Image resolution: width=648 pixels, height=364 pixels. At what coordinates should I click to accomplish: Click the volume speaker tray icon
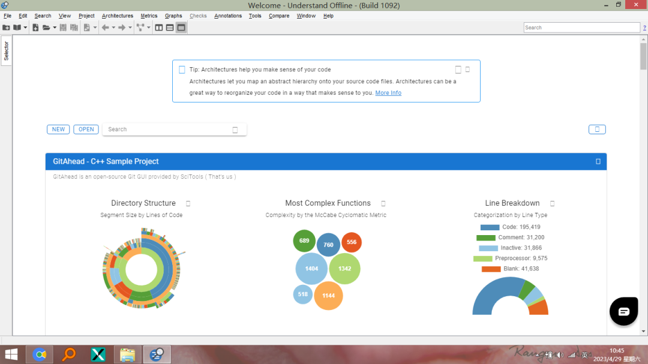click(560, 355)
